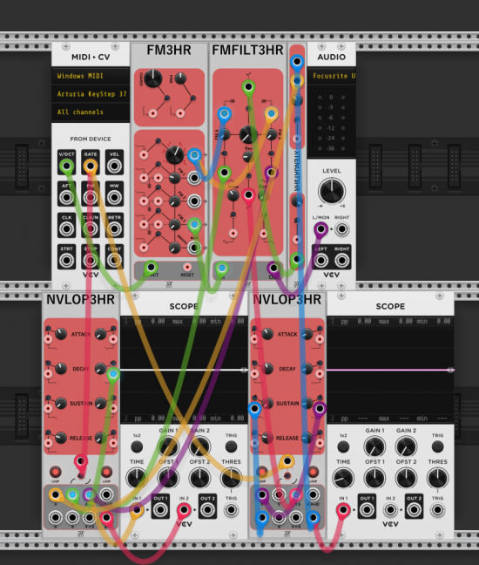Click the CLK port on MIDI-CV

(x=66, y=228)
